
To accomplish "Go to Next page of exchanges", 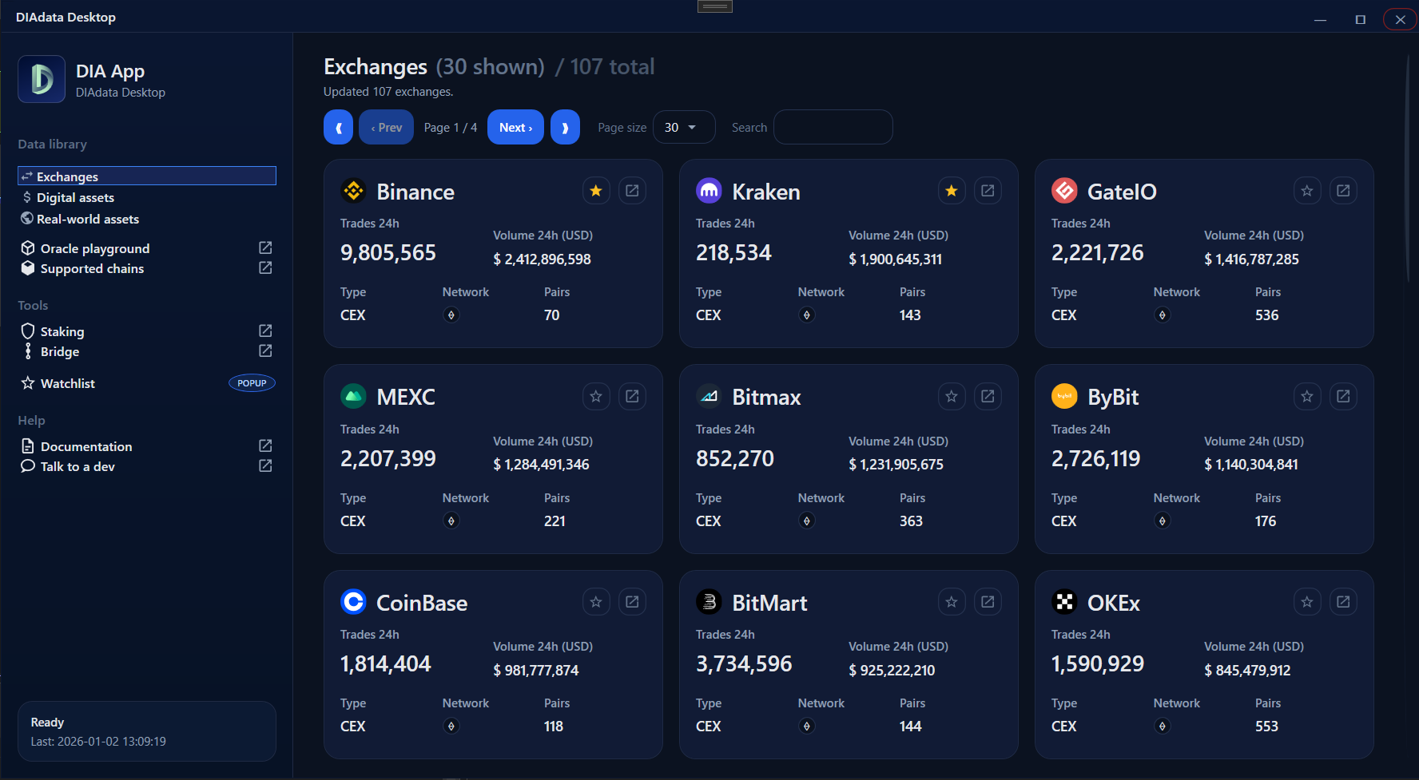I will click(515, 128).
